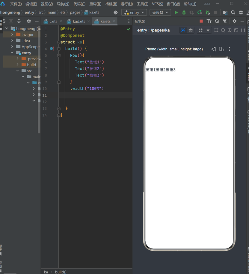Expand the .idea folder
This screenshot has height=274, width=249.
tap(12, 41)
